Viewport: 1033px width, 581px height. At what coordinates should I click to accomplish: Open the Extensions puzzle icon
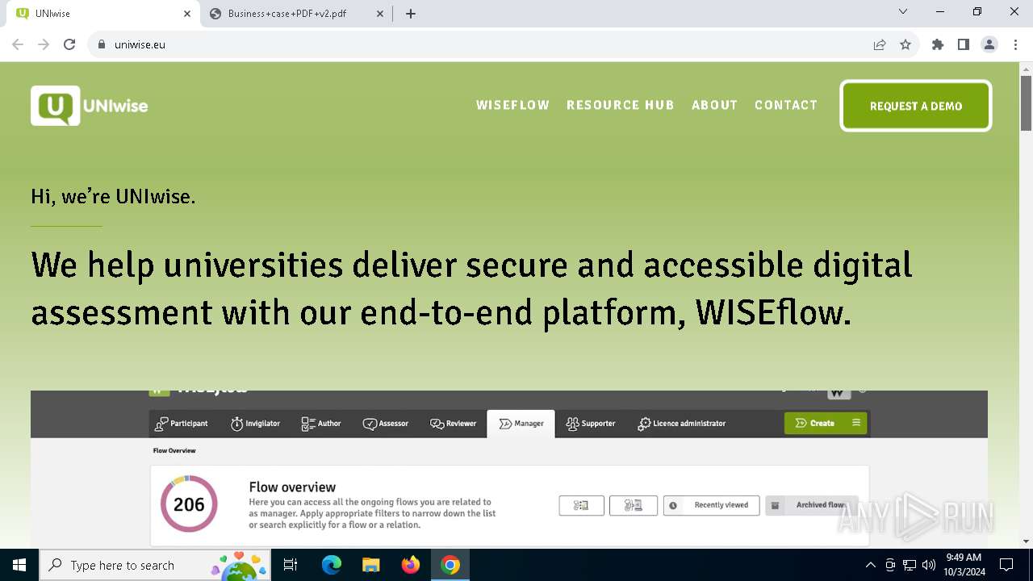[x=938, y=44]
